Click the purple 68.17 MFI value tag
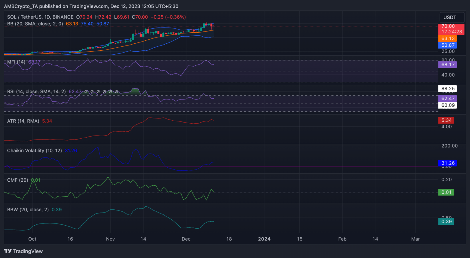 [447, 64]
